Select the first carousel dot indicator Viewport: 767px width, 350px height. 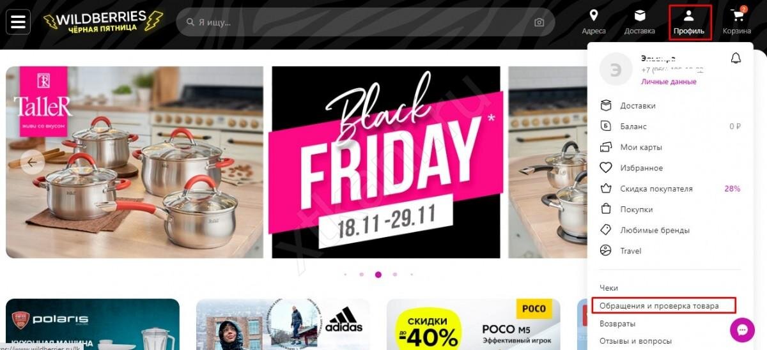(x=345, y=275)
